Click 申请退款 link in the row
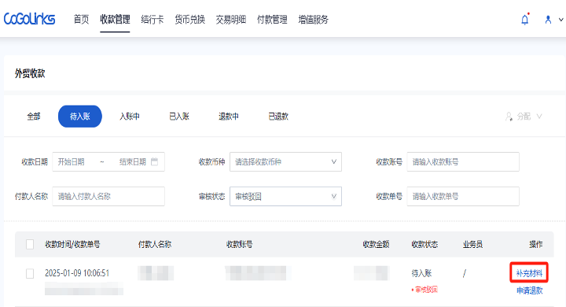Image resolution: width=566 pixels, height=307 pixels. click(x=530, y=290)
